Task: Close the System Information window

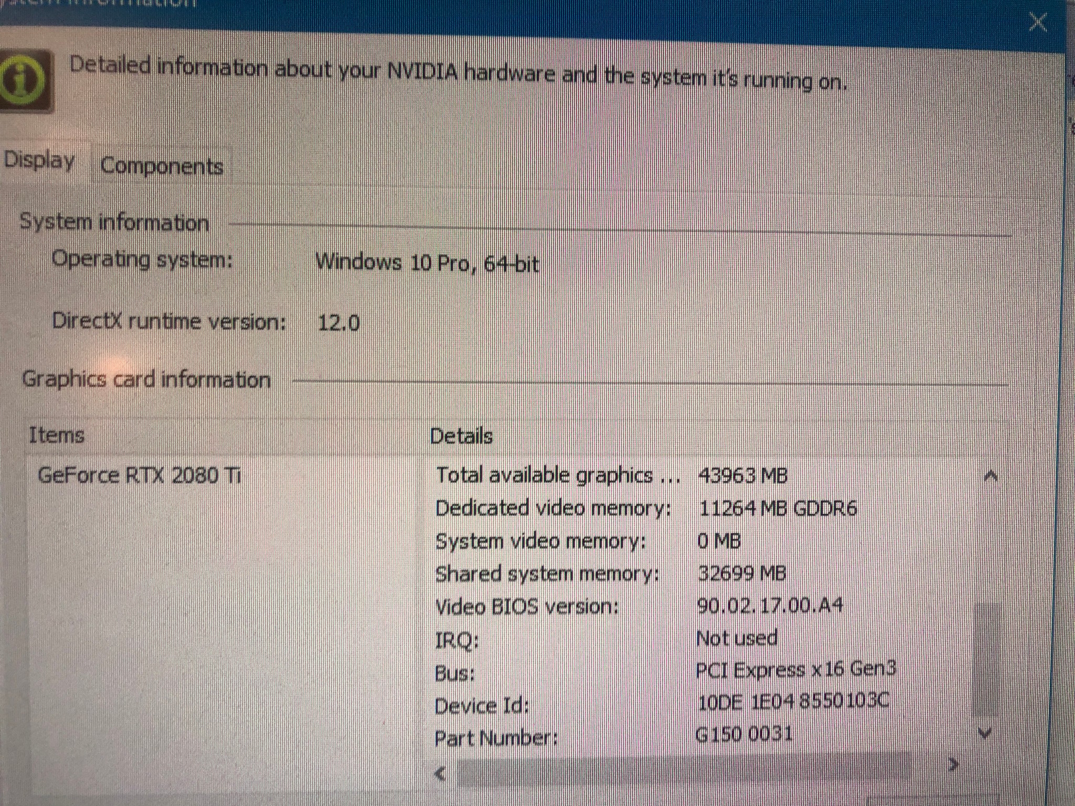Action: (1038, 23)
